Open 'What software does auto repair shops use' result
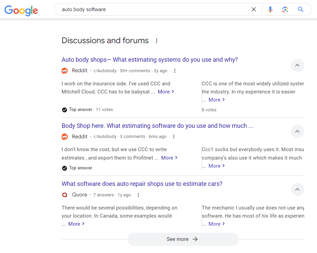Image resolution: width=317 pixels, height=253 pixels. (142, 184)
